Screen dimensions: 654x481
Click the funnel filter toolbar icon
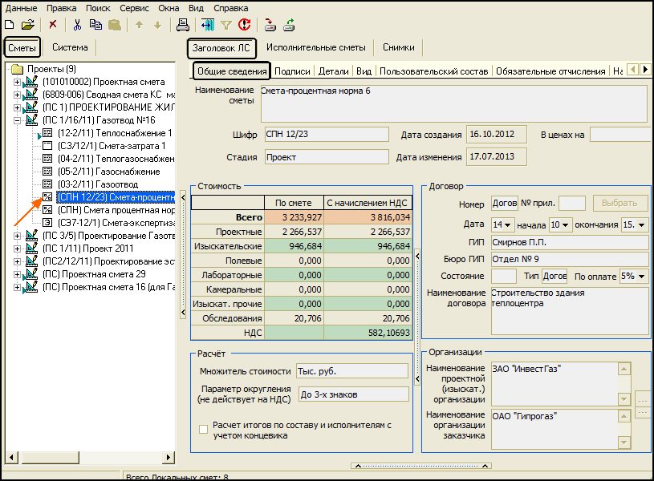tap(226, 25)
